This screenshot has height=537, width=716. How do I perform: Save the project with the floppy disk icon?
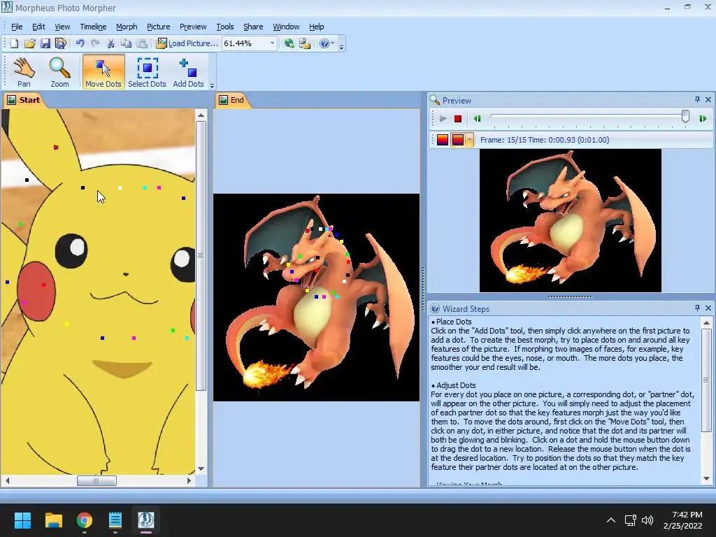point(45,43)
